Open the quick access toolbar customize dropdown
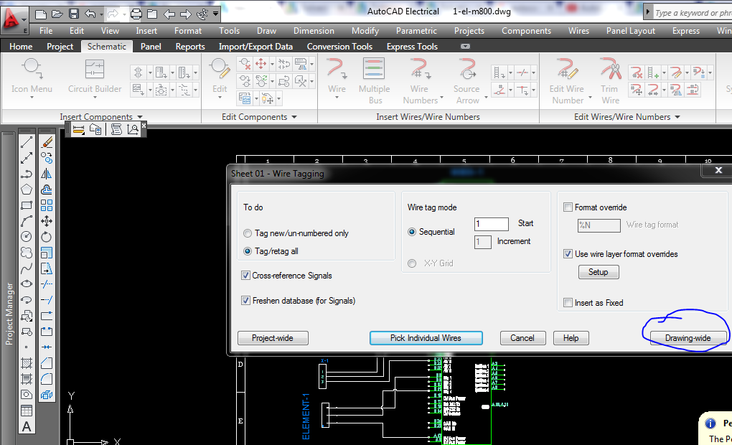The height and width of the screenshot is (445, 732). pos(215,14)
